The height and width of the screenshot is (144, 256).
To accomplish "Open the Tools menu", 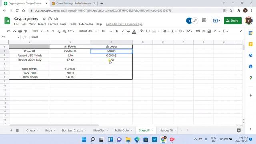I will tap(73, 24).
